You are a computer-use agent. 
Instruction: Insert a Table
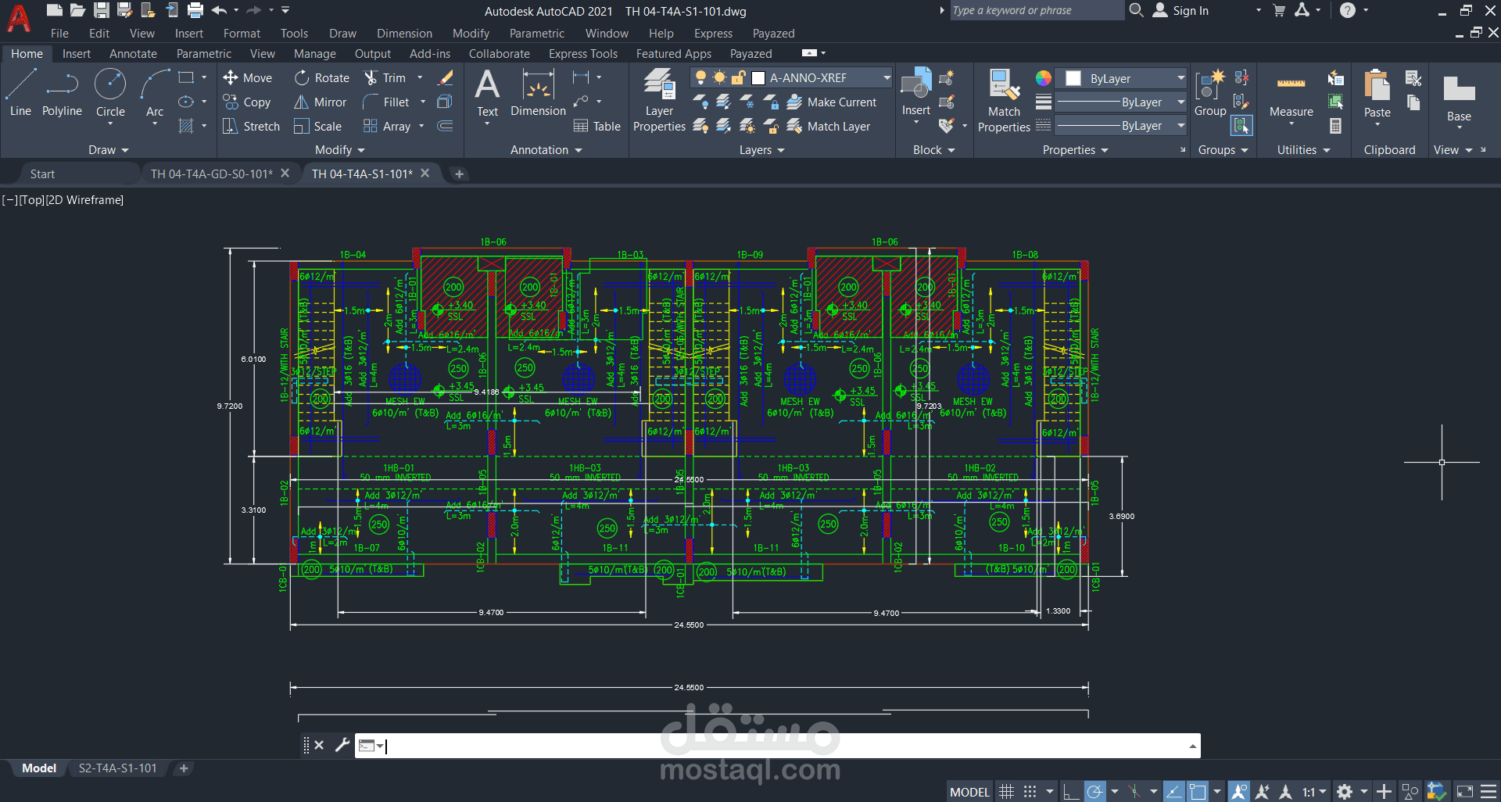597,126
